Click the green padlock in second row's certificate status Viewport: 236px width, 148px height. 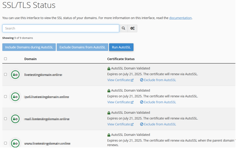pos(109,91)
